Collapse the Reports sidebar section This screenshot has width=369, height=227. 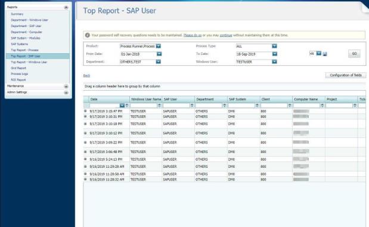pyautogui.click(x=66, y=8)
